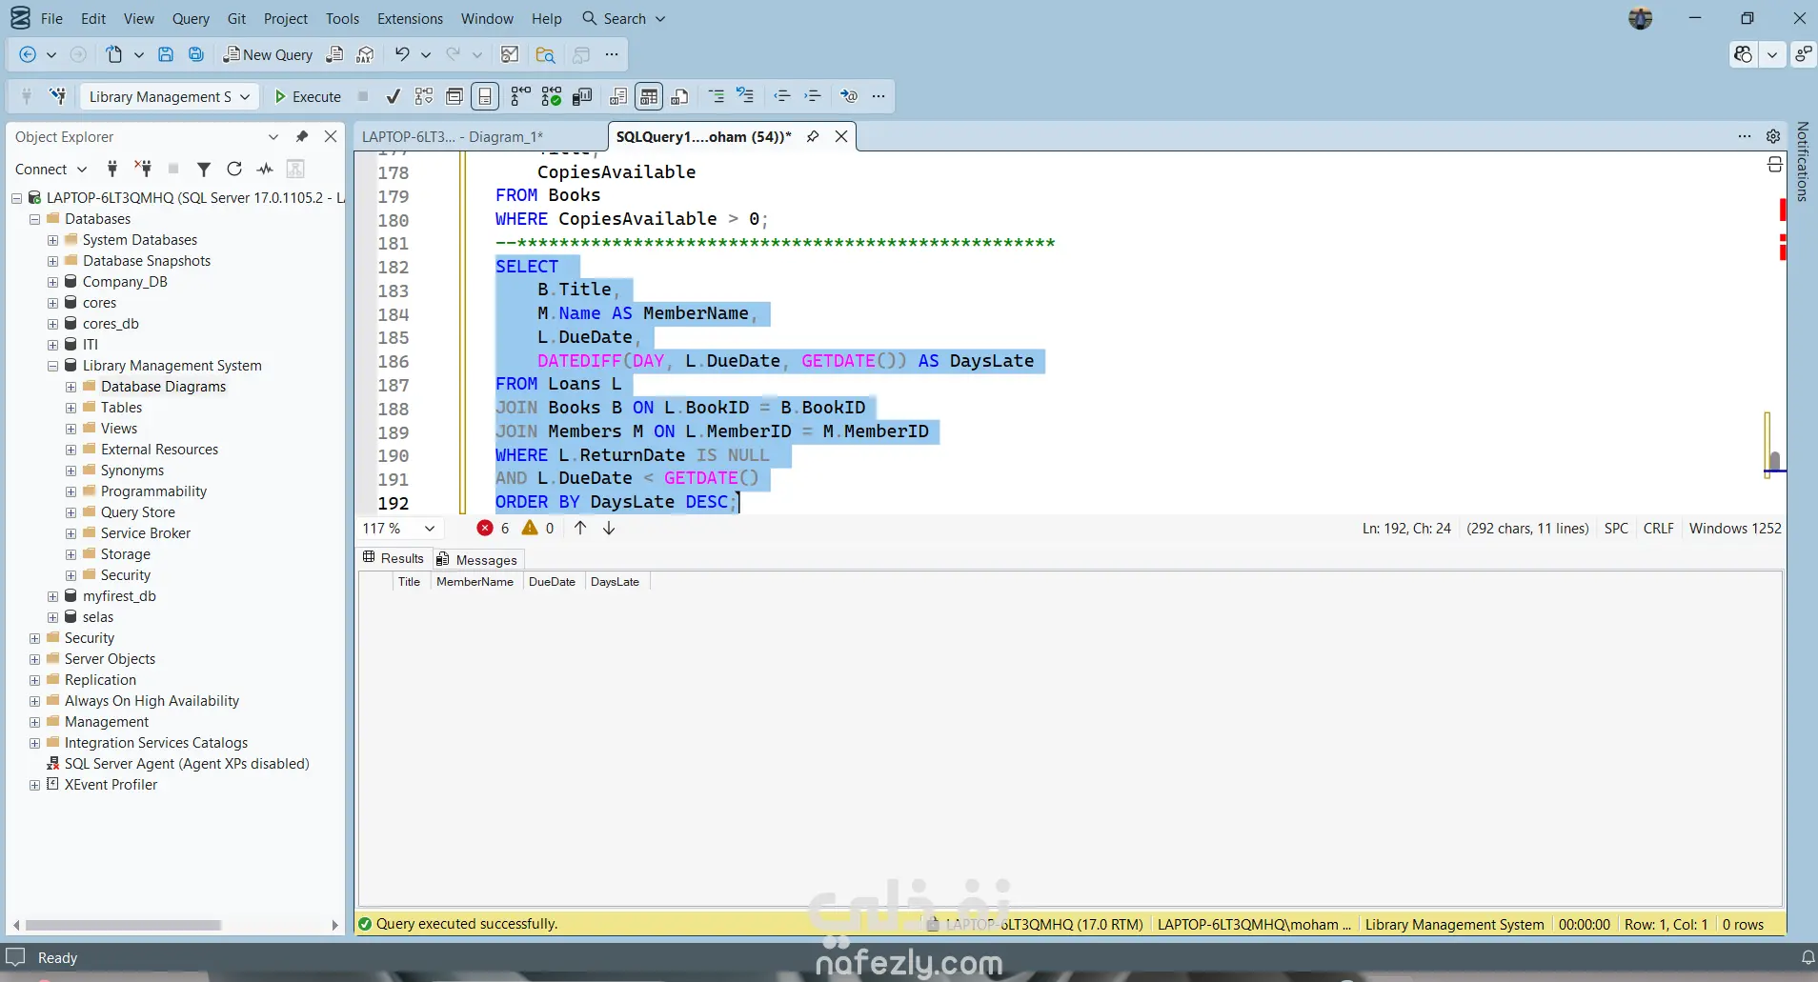1818x982 pixels.
Task: Open the Activity Monitor icon in Object Explorer
Action: 265,169
